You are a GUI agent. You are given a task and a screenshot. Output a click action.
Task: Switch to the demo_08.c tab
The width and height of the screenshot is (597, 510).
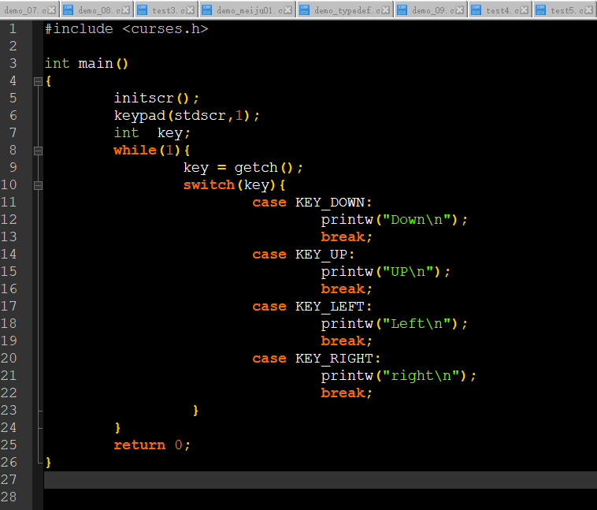(98, 10)
